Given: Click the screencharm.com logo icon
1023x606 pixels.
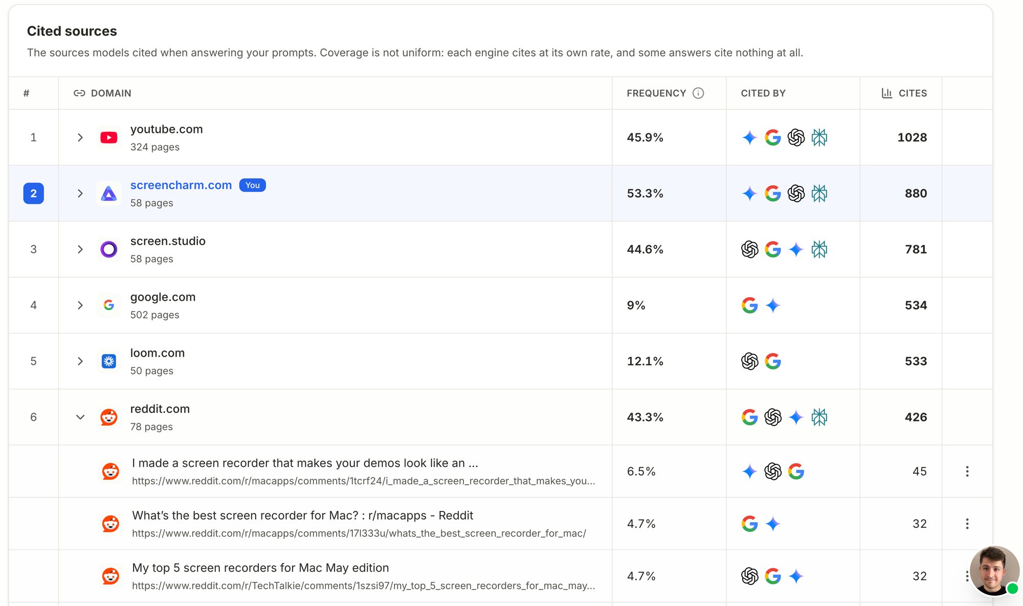Looking at the screenshot, I should click(108, 193).
